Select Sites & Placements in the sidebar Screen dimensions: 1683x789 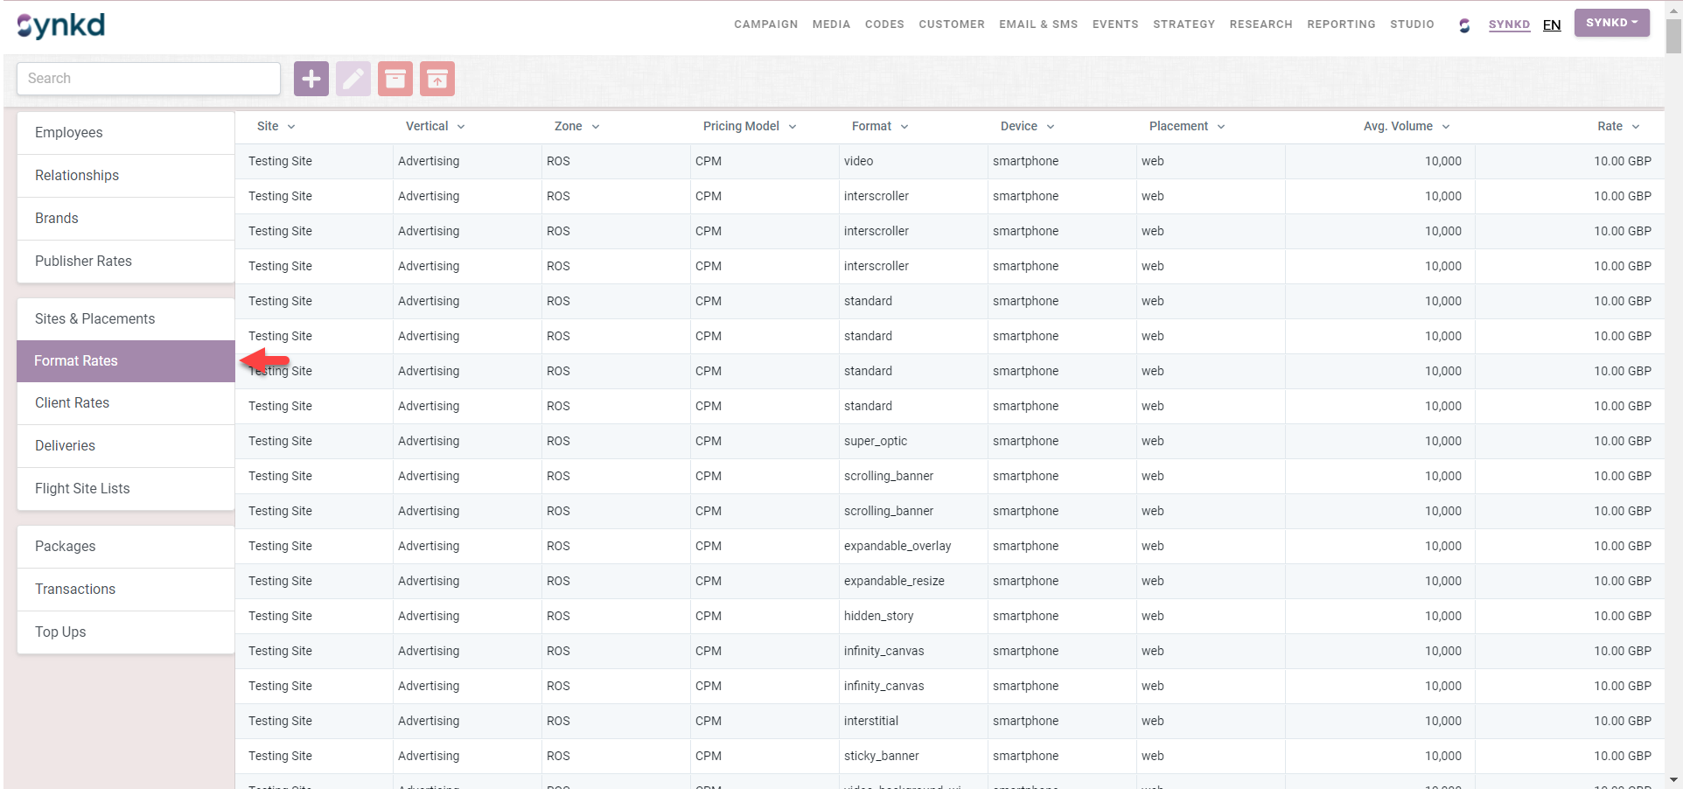[x=94, y=319]
